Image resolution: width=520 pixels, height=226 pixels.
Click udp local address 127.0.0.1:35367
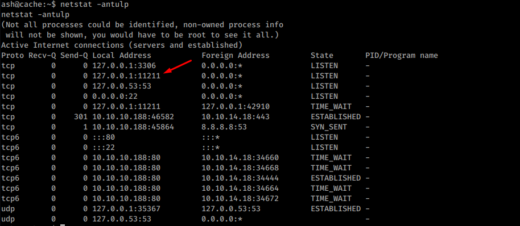pyautogui.click(x=126, y=209)
